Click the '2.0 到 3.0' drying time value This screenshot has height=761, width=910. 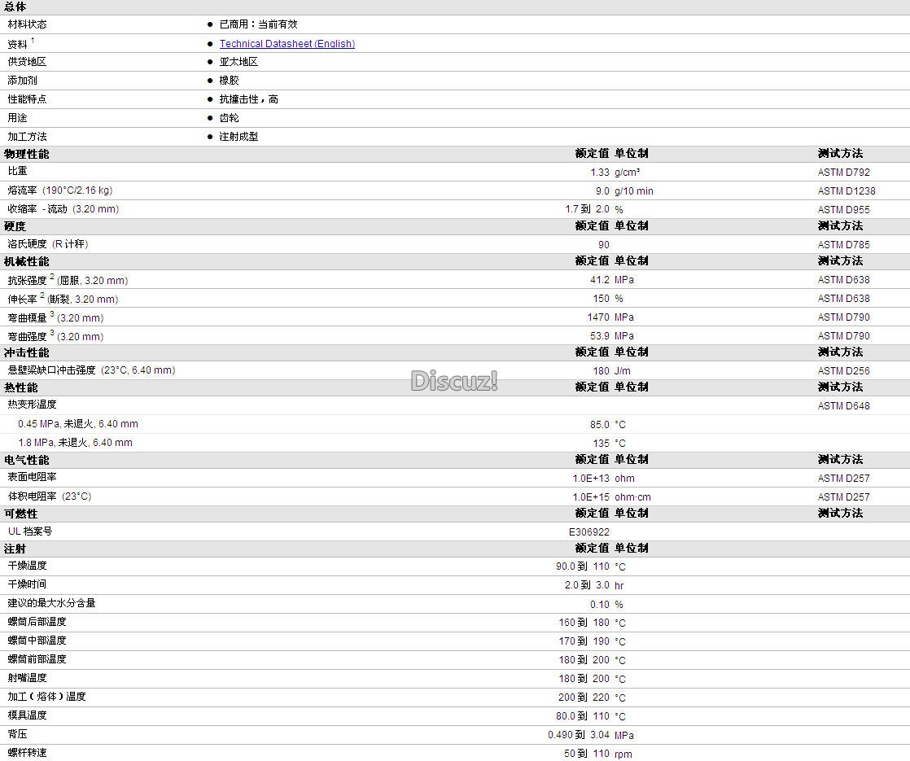[x=587, y=585]
